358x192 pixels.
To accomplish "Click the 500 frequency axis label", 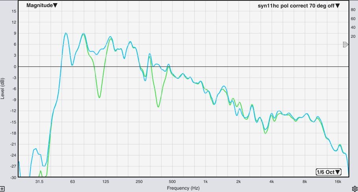I will click(x=172, y=181).
